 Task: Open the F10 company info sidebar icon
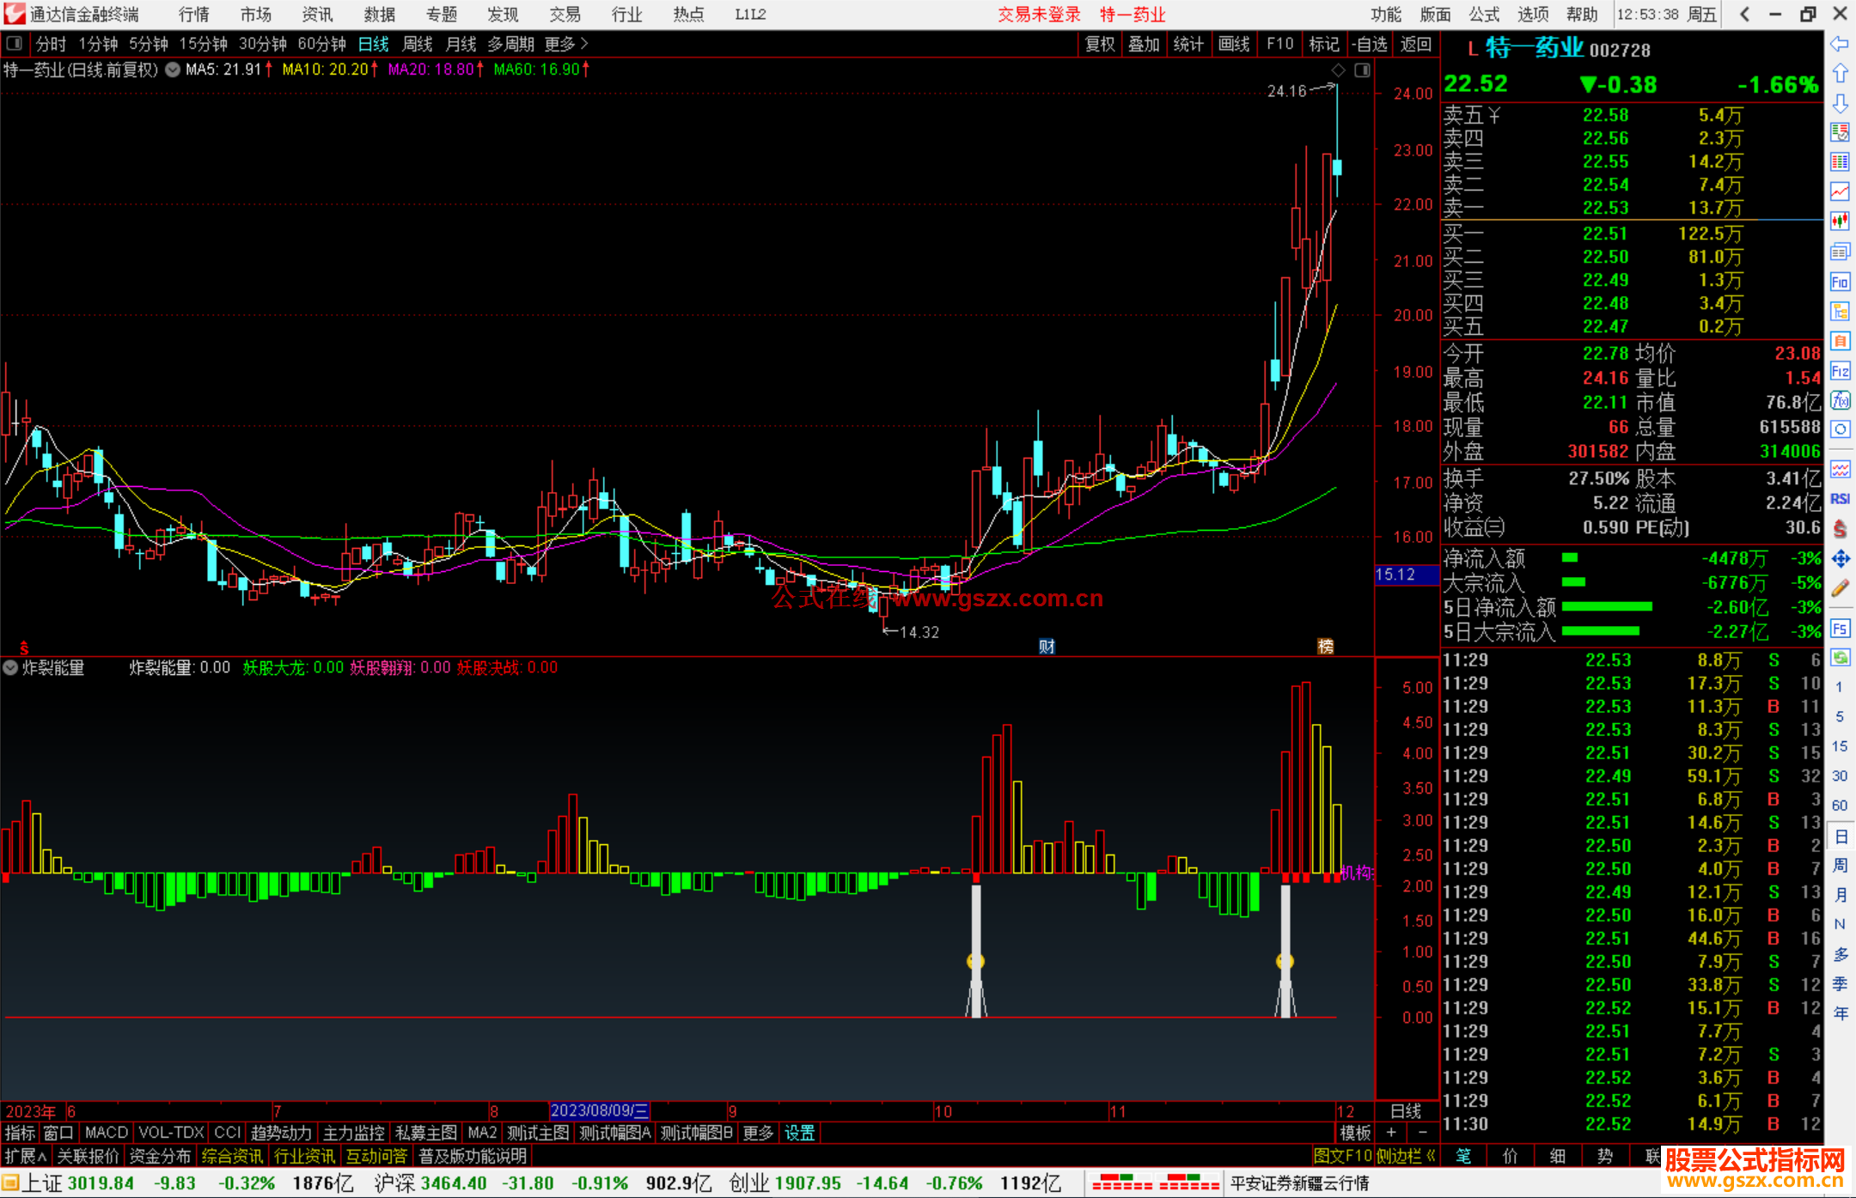pos(1840,283)
